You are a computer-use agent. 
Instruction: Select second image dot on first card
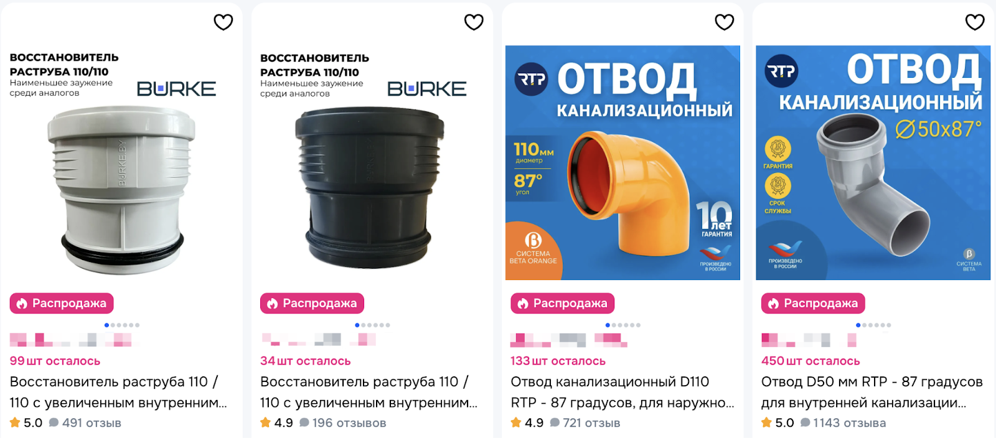click(113, 325)
